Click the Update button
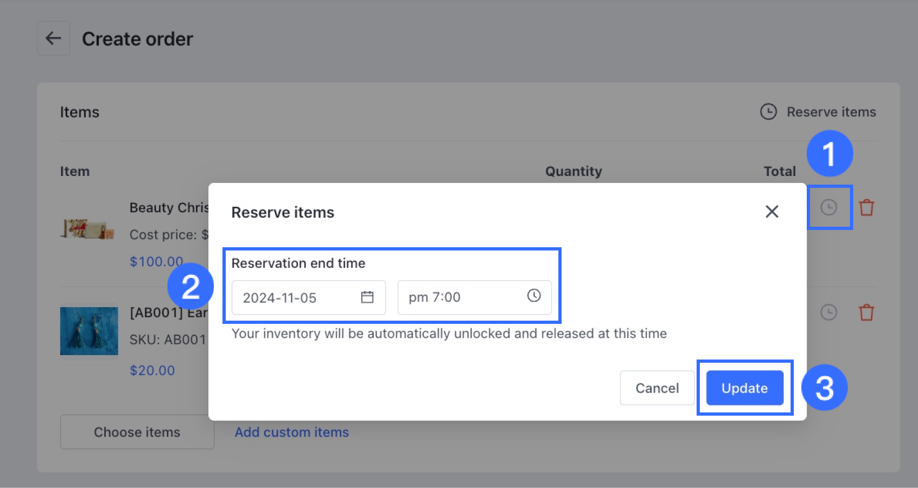 (x=744, y=388)
